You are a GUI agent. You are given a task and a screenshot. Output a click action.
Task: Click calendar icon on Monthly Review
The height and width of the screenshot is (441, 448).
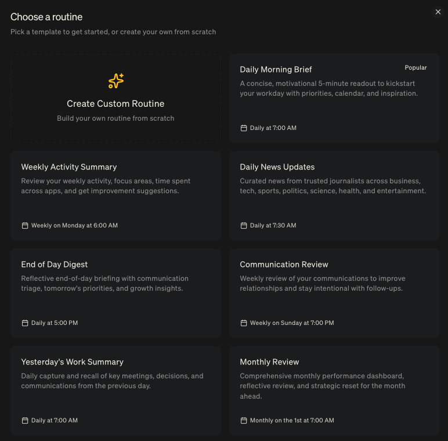[244, 420]
